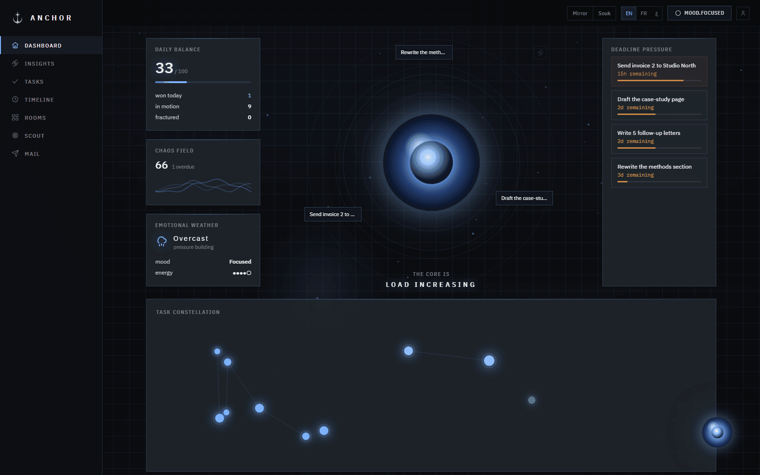
Task: Click the '15h remaining' label
Action: tap(637, 74)
